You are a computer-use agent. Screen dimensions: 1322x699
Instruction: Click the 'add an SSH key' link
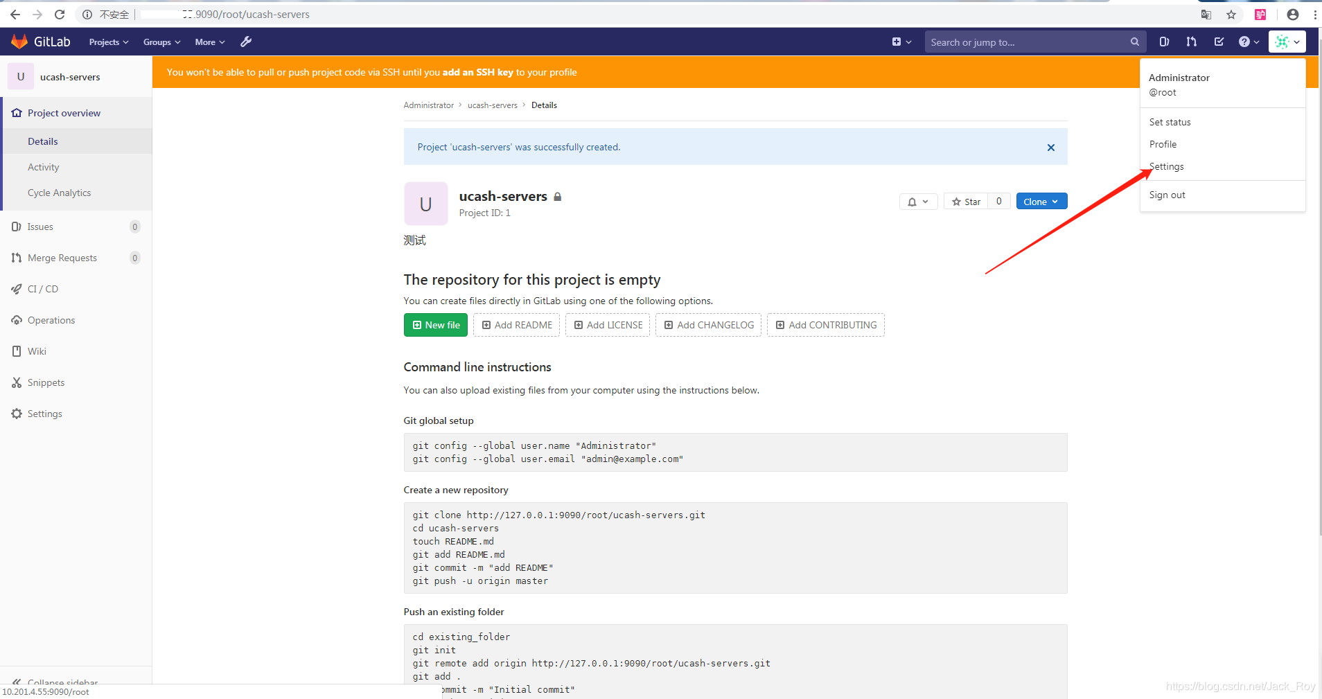point(477,72)
